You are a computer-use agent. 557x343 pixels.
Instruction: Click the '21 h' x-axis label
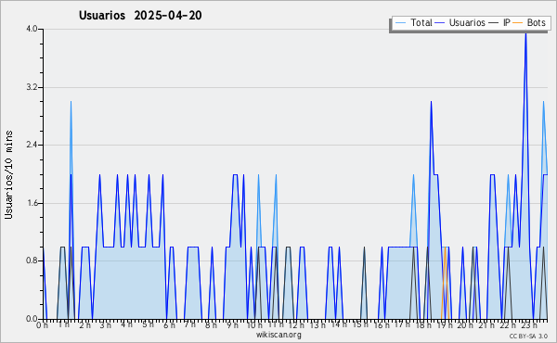tap(486, 324)
